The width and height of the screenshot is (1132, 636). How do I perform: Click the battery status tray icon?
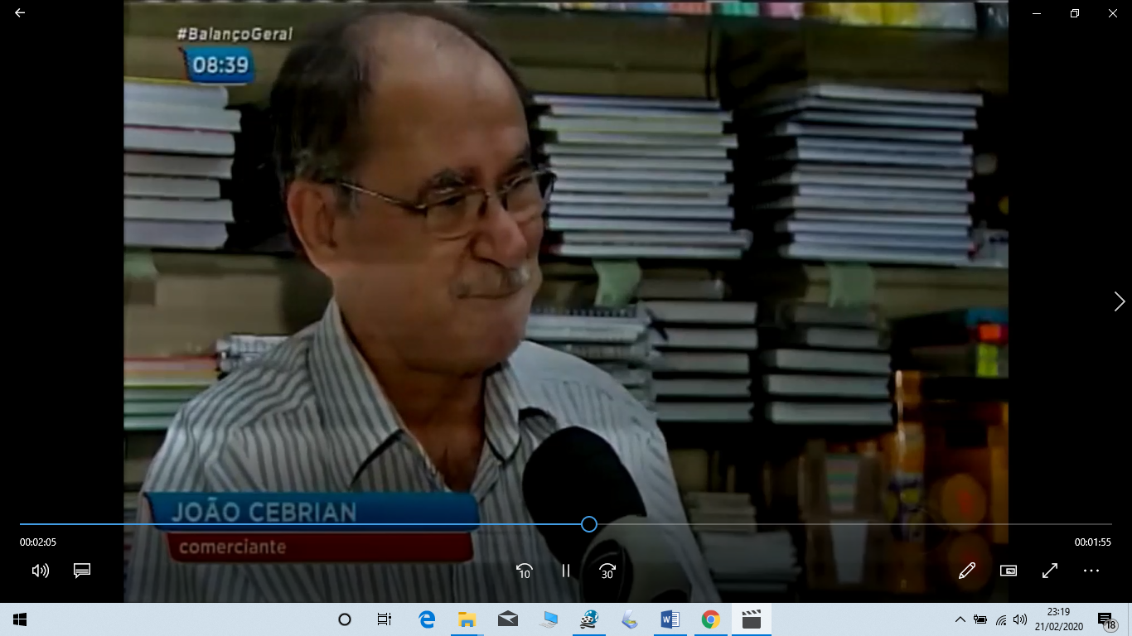(980, 619)
